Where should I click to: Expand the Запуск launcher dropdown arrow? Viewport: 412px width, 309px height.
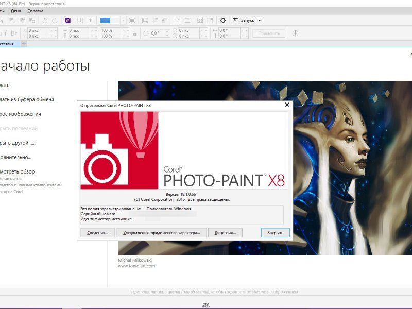[260, 20]
